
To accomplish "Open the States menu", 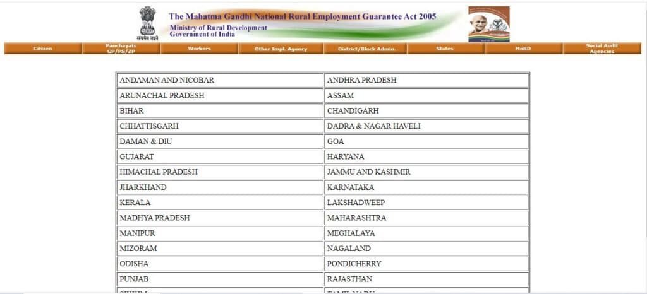I will pos(445,49).
